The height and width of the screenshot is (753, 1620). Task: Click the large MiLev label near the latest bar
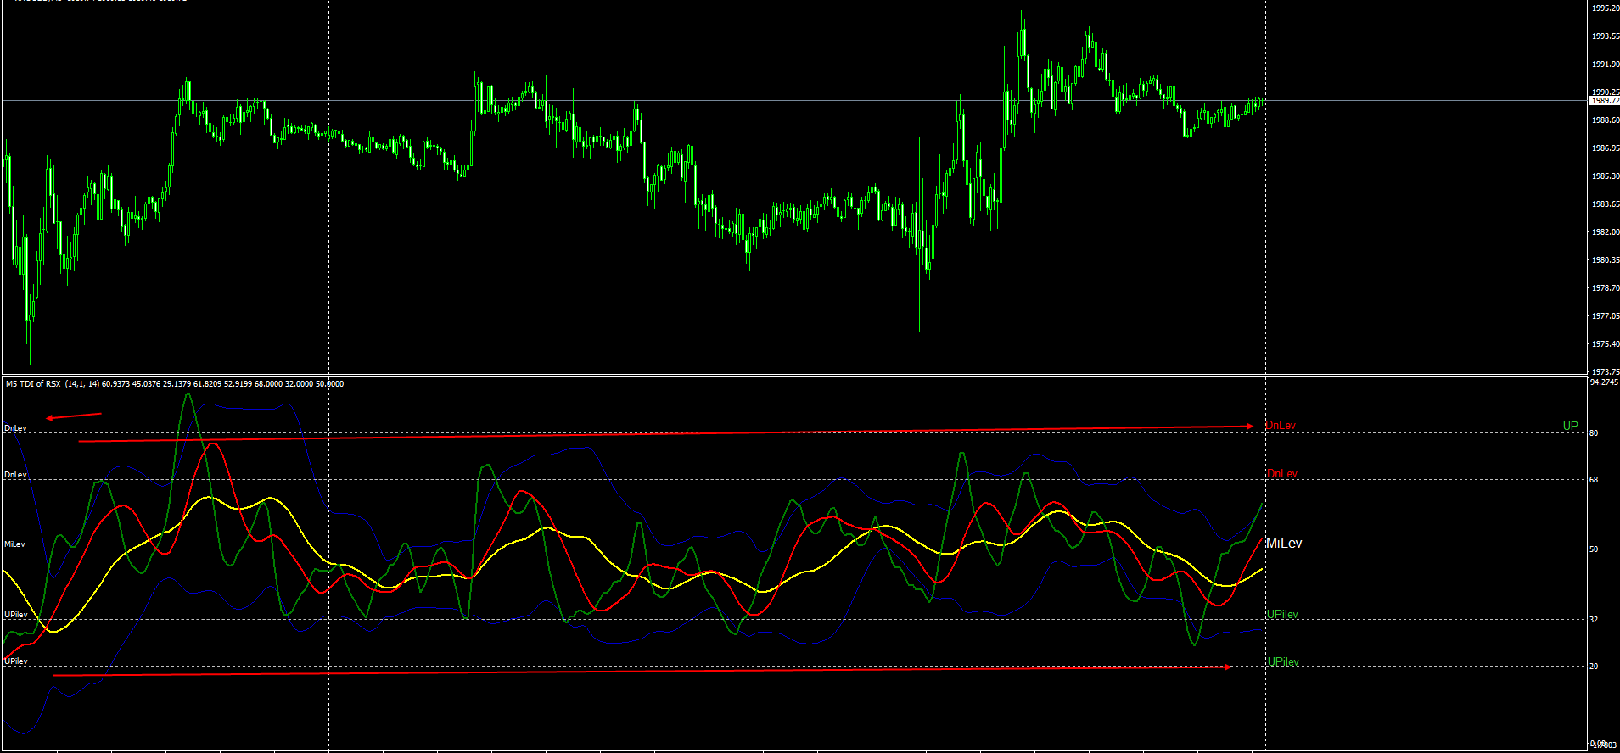(1284, 543)
